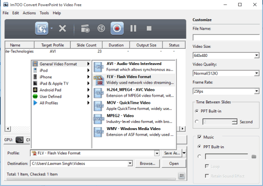Image resolution: width=263 pixels, height=186 pixels.
Task: Click the Pause toolbar icon
Action: tap(133, 28)
